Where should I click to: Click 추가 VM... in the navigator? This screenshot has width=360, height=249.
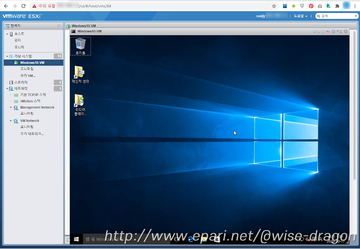click(28, 76)
